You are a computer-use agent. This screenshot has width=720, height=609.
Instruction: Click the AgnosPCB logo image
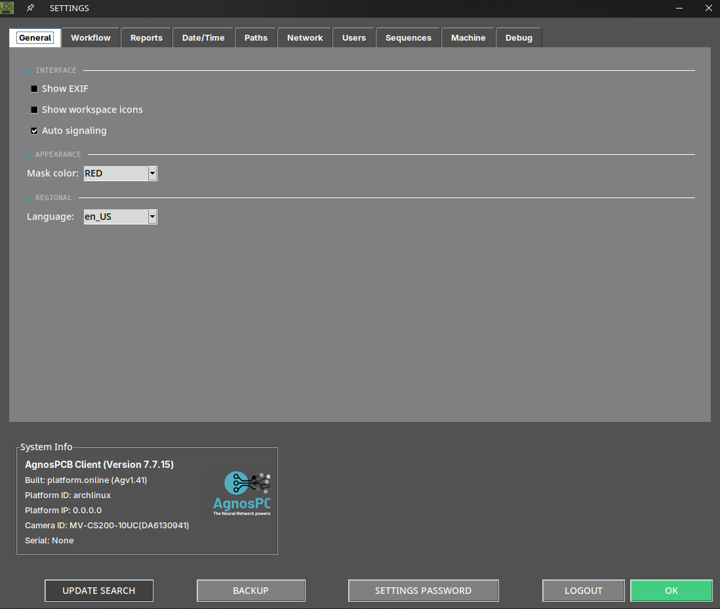click(241, 493)
